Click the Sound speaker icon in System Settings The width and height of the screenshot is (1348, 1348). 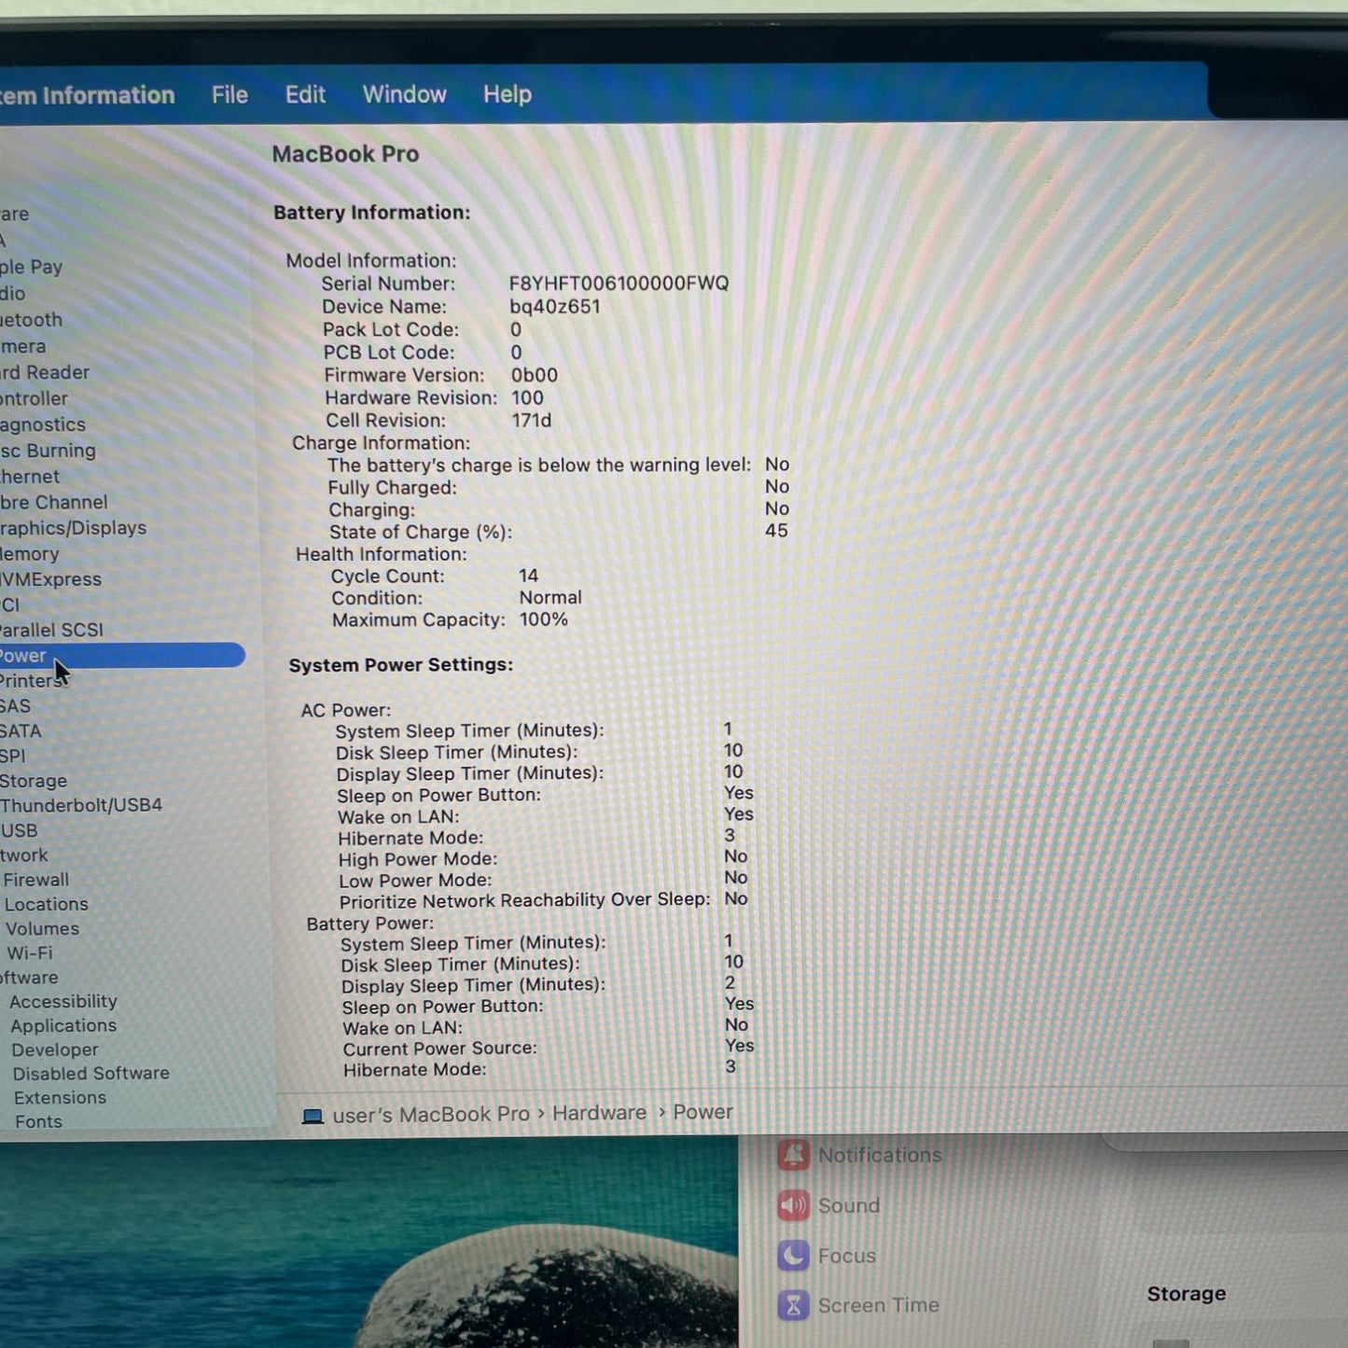click(x=794, y=1205)
